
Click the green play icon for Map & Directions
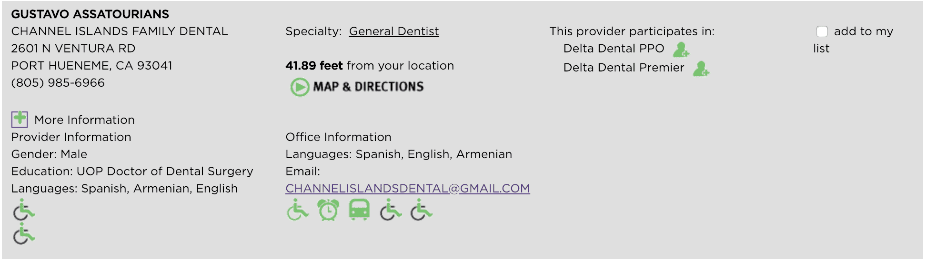click(300, 87)
